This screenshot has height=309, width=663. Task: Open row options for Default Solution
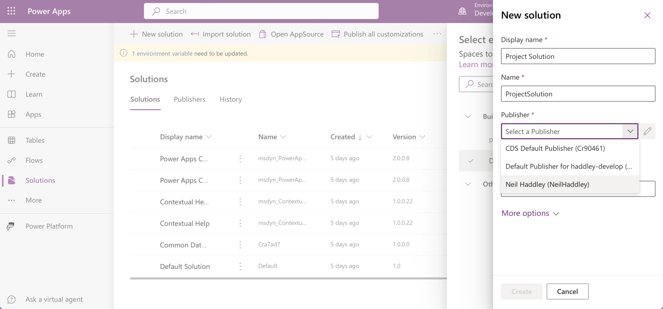click(240, 267)
